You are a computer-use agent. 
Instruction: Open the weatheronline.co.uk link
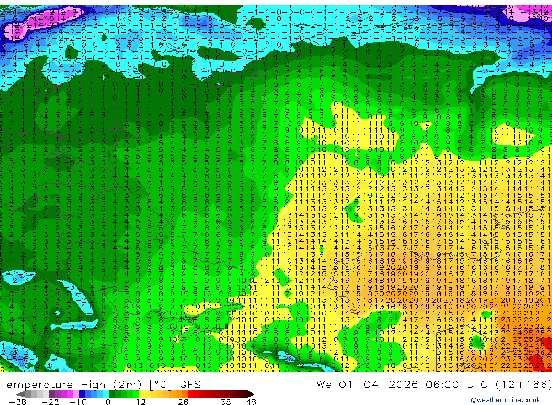[506, 400]
